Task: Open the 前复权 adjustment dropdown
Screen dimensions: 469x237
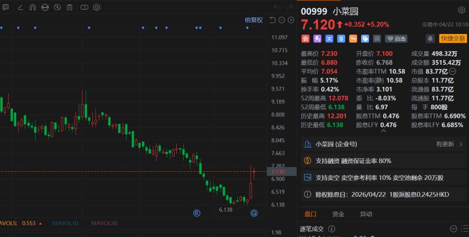Action: click(x=254, y=20)
